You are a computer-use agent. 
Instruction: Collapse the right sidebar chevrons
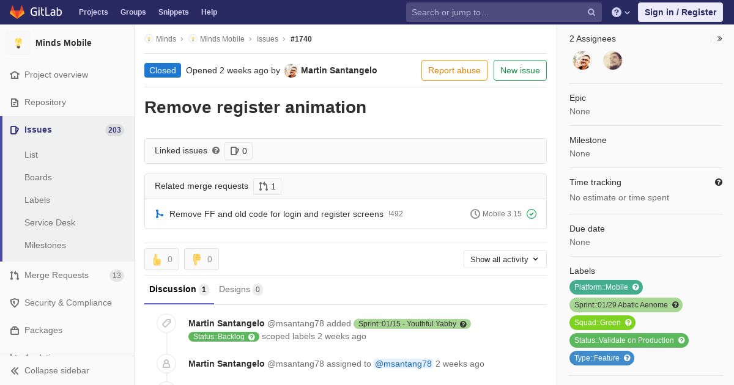point(719,38)
